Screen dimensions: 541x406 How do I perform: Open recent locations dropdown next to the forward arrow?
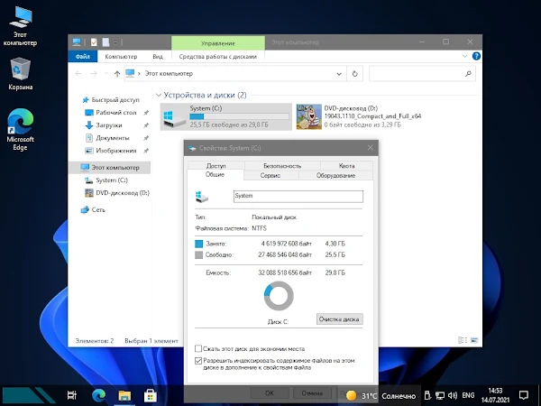105,74
